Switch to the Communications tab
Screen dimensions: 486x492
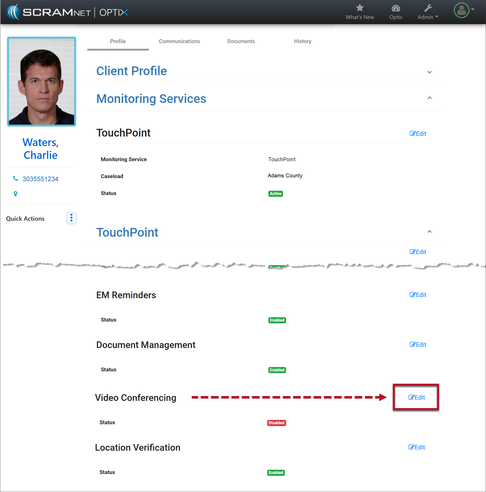click(x=179, y=41)
